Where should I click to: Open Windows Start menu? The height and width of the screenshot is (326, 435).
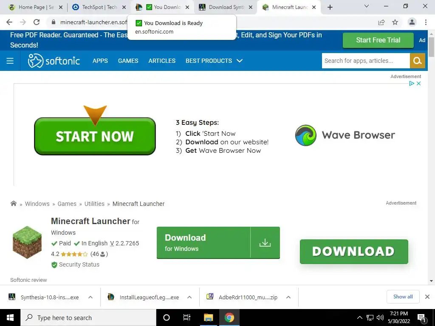[x=10, y=318]
